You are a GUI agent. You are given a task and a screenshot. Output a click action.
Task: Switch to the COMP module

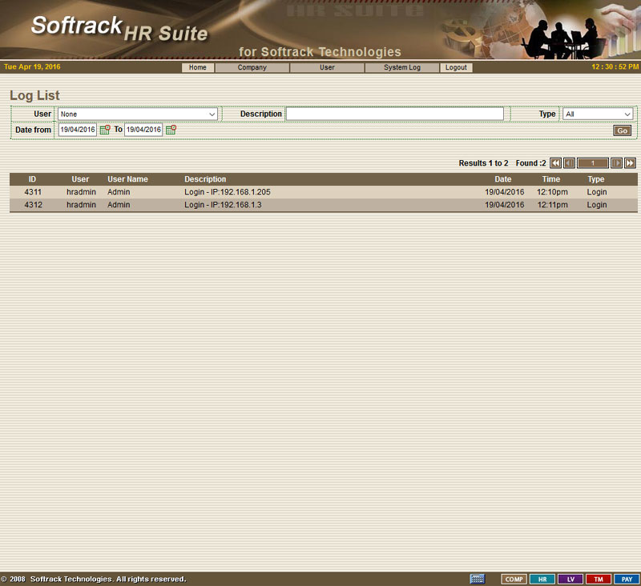point(514,579)
